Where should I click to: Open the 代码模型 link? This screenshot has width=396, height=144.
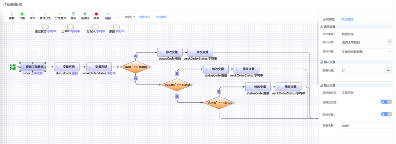[x=161, y=17]
